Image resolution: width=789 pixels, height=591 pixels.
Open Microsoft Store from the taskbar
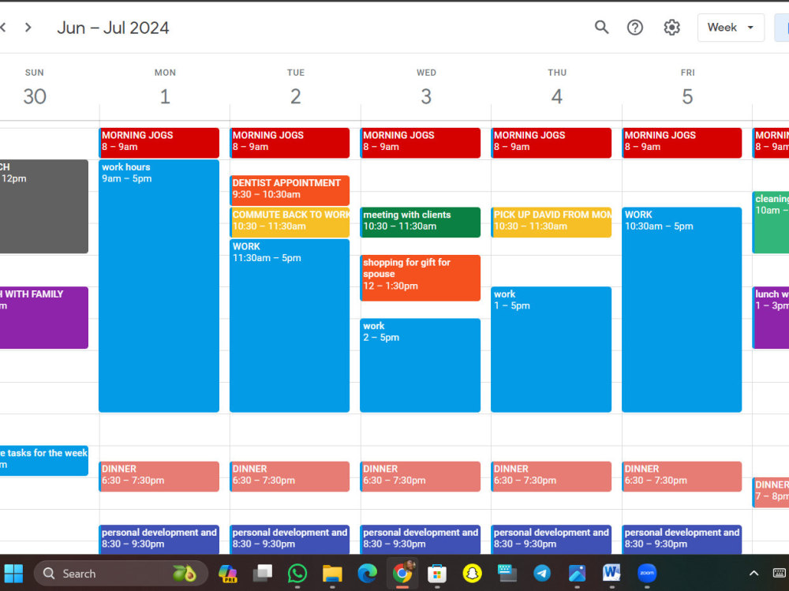pyautogui.click(x=437, y=573)
